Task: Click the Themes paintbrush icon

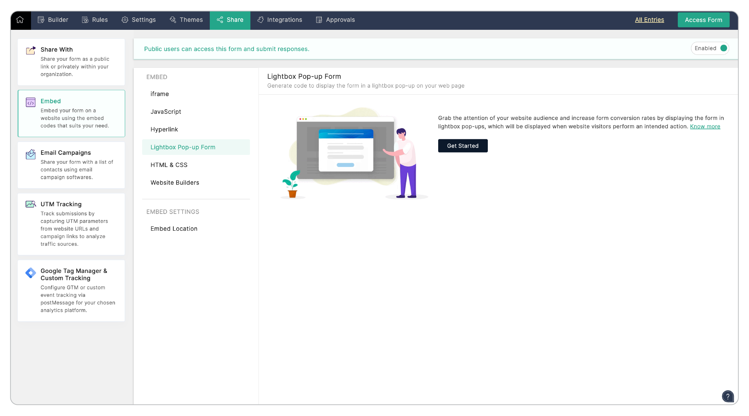Action: click(173, 20)
